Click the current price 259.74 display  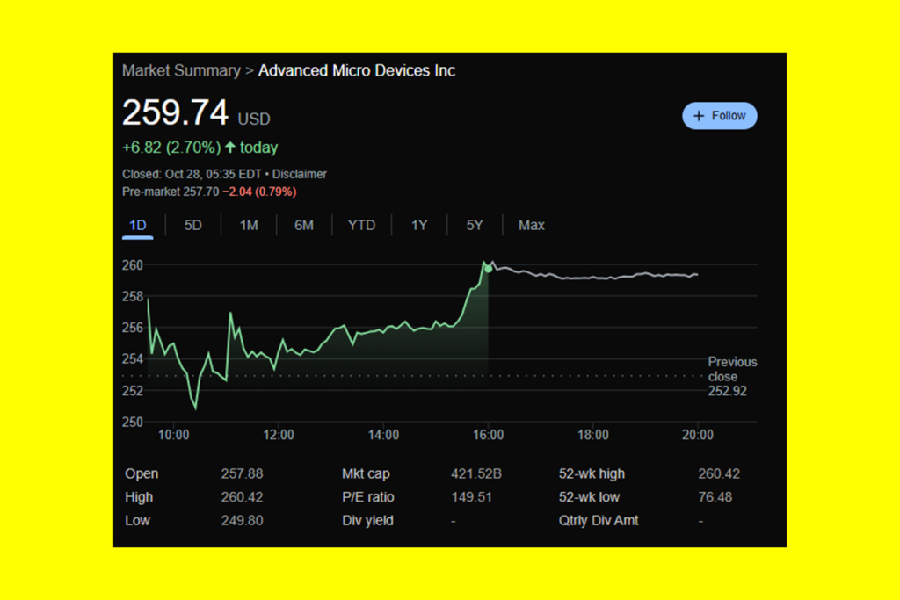tap(176, 112)
